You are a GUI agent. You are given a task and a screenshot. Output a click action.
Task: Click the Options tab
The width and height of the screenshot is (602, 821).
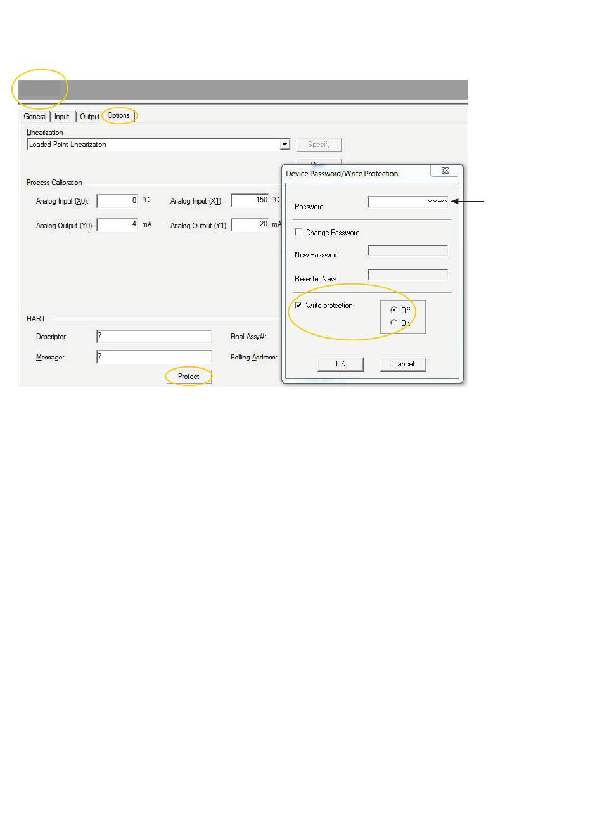point(118,115)
